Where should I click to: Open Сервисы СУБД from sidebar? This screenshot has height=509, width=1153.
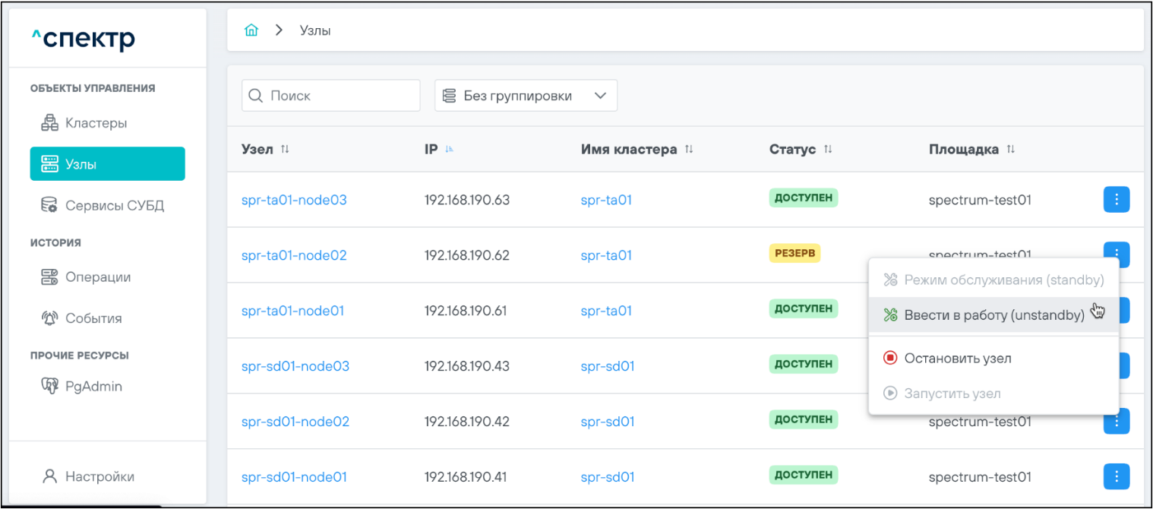coord(114,205)
